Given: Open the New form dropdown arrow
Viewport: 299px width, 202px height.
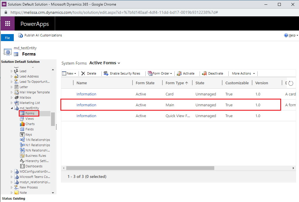Looking at the screenshot, I should click(x=75, y=74).
